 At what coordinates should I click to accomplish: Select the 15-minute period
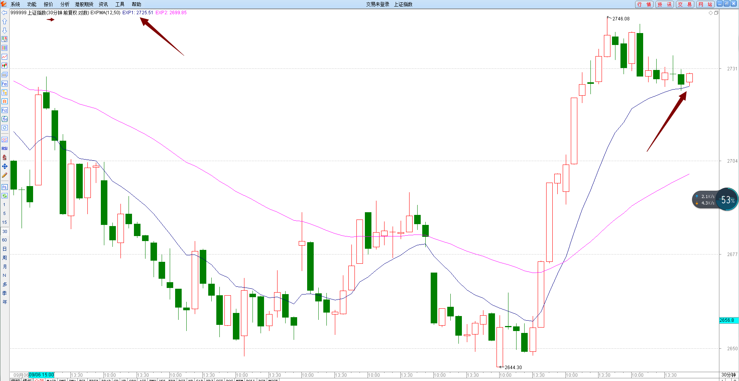click(5, 222)
